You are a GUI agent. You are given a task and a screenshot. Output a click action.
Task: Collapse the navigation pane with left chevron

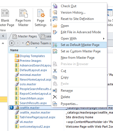pyautogui.click(x=3, y=36)
